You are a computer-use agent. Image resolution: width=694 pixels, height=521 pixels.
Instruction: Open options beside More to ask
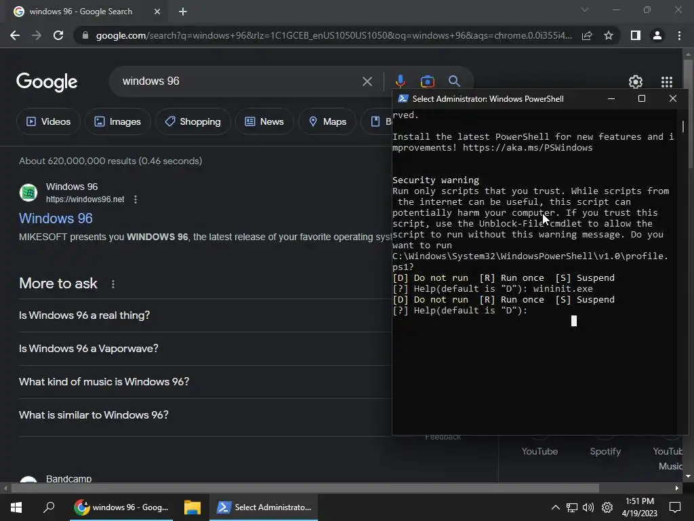coord(113,284)
